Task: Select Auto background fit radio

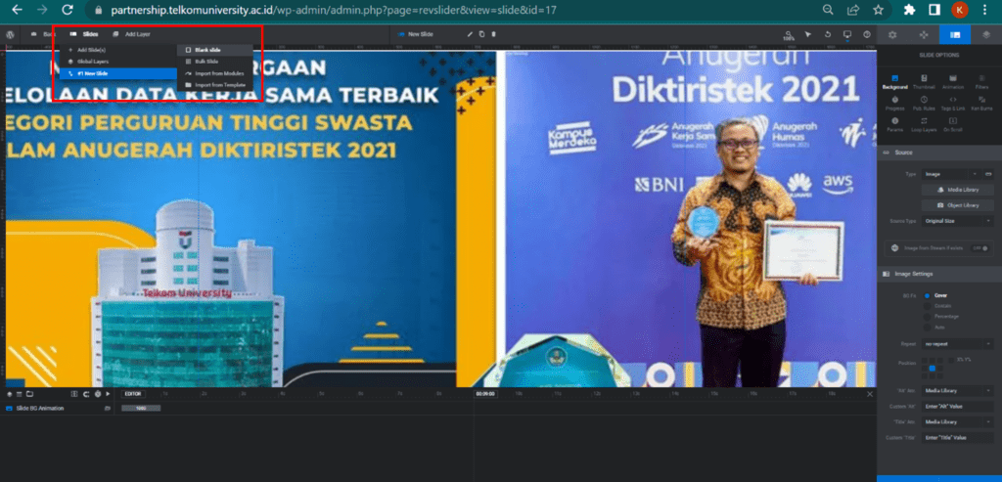Action: click(927, 327)
